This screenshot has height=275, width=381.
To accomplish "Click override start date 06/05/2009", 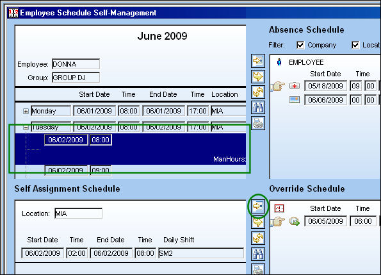I will tap(325, 221).
